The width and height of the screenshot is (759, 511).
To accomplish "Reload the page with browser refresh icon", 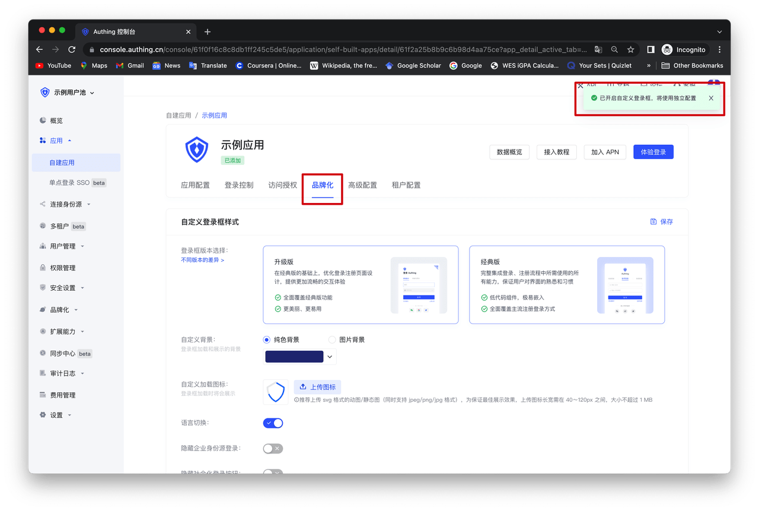I will coord(72,50).
